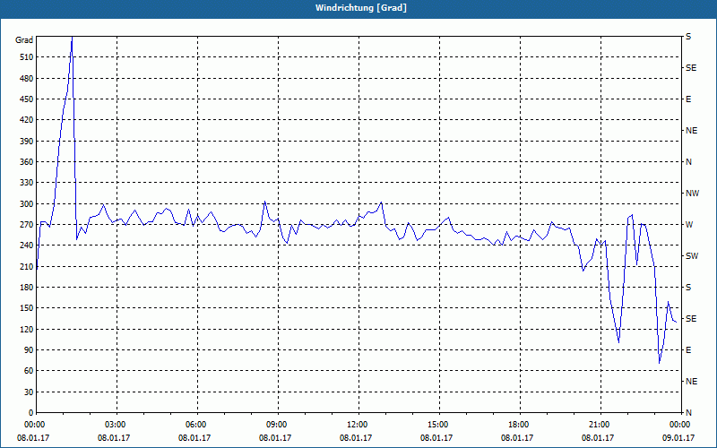
Task: Click the 60 y-axis label
Action: tap(29, 371)
